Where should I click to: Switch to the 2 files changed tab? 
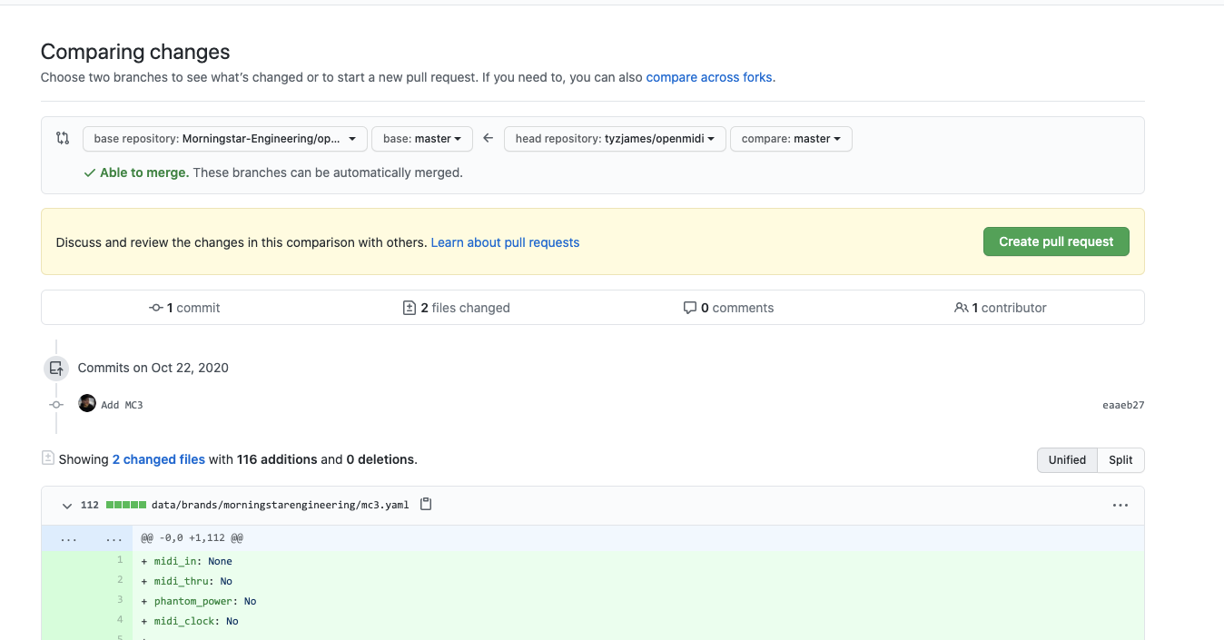coord(457,308)
